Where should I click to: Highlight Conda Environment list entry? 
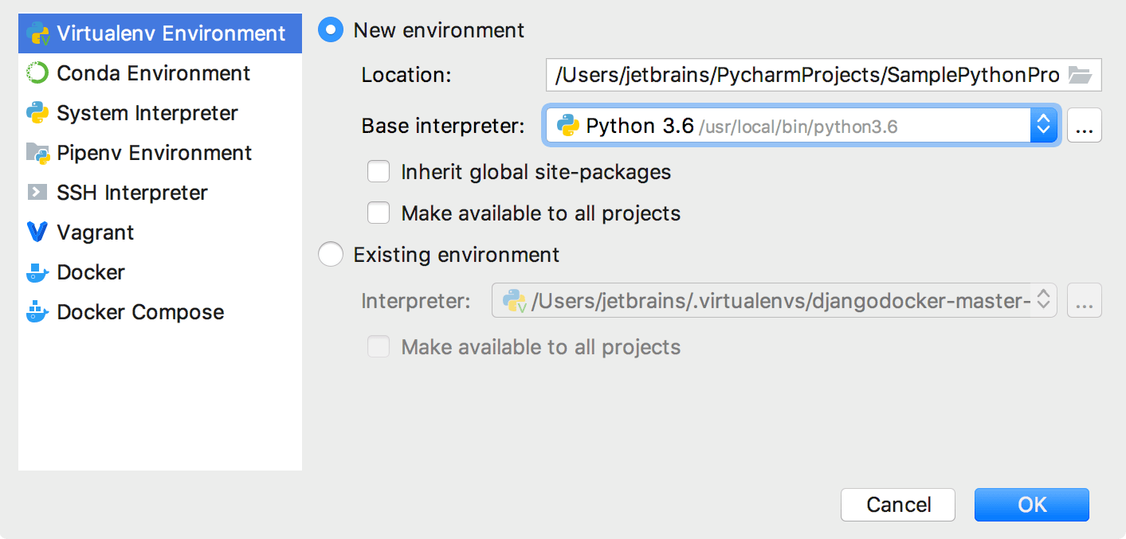tap(151, 72)
